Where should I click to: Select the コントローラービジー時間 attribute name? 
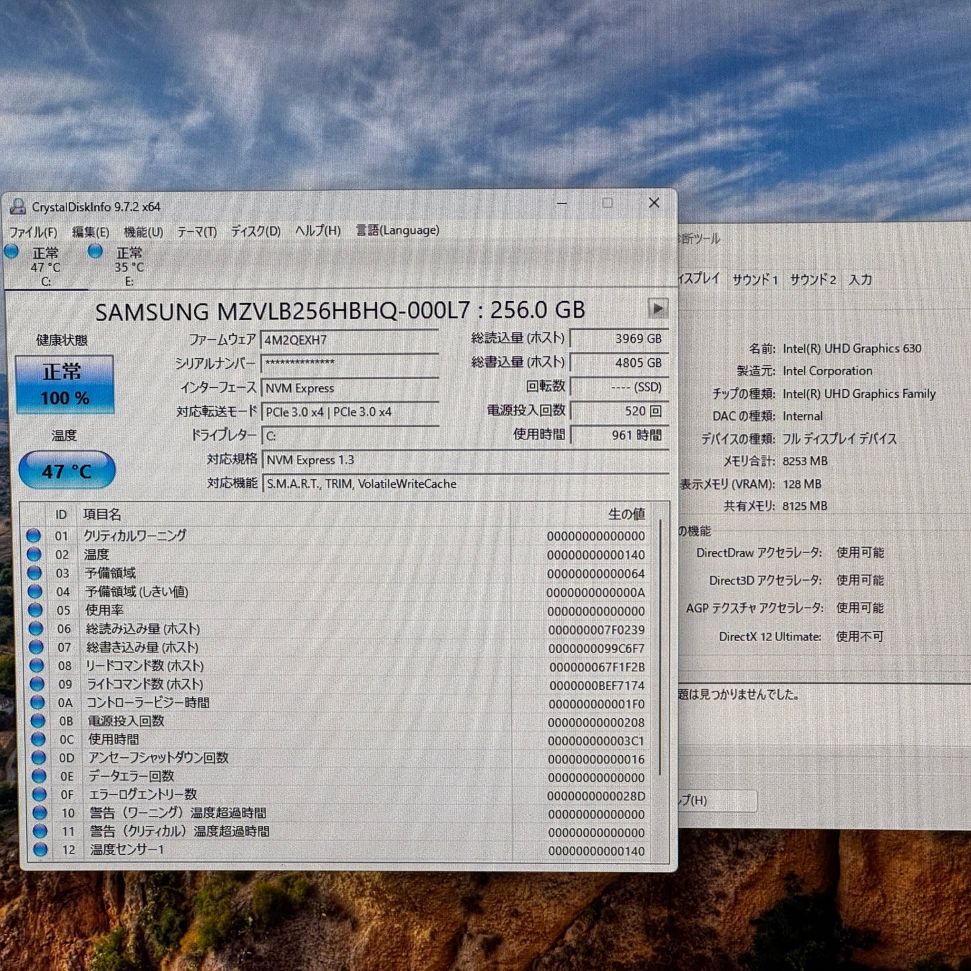pyautogui.click(x=148, y=703)
